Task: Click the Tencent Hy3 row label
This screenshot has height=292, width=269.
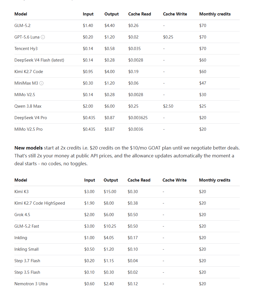Action: tap(26, 49)
